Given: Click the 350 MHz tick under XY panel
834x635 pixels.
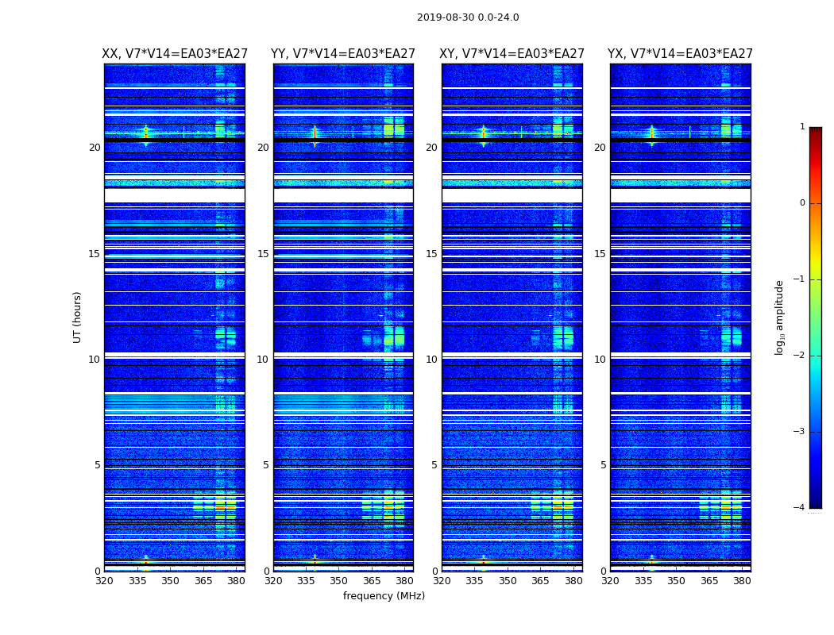Looking at the screenshot, I should coord(508,581).
